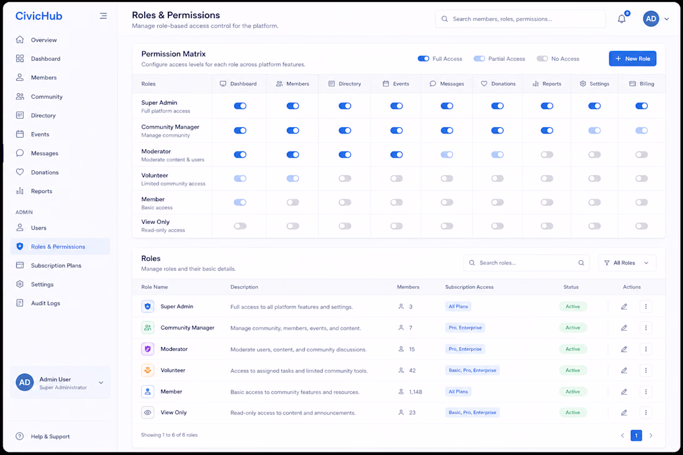The width and height of the screenshot is (683, 455).
Task: Click the Pro, Enterprise tag for Moderator
Action: click(x=465, y=349)
